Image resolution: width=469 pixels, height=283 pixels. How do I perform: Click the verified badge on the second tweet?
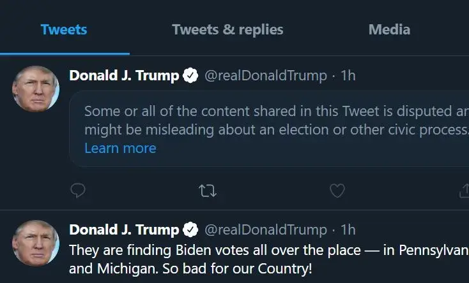pyautogui.click(x=190, y=229)
